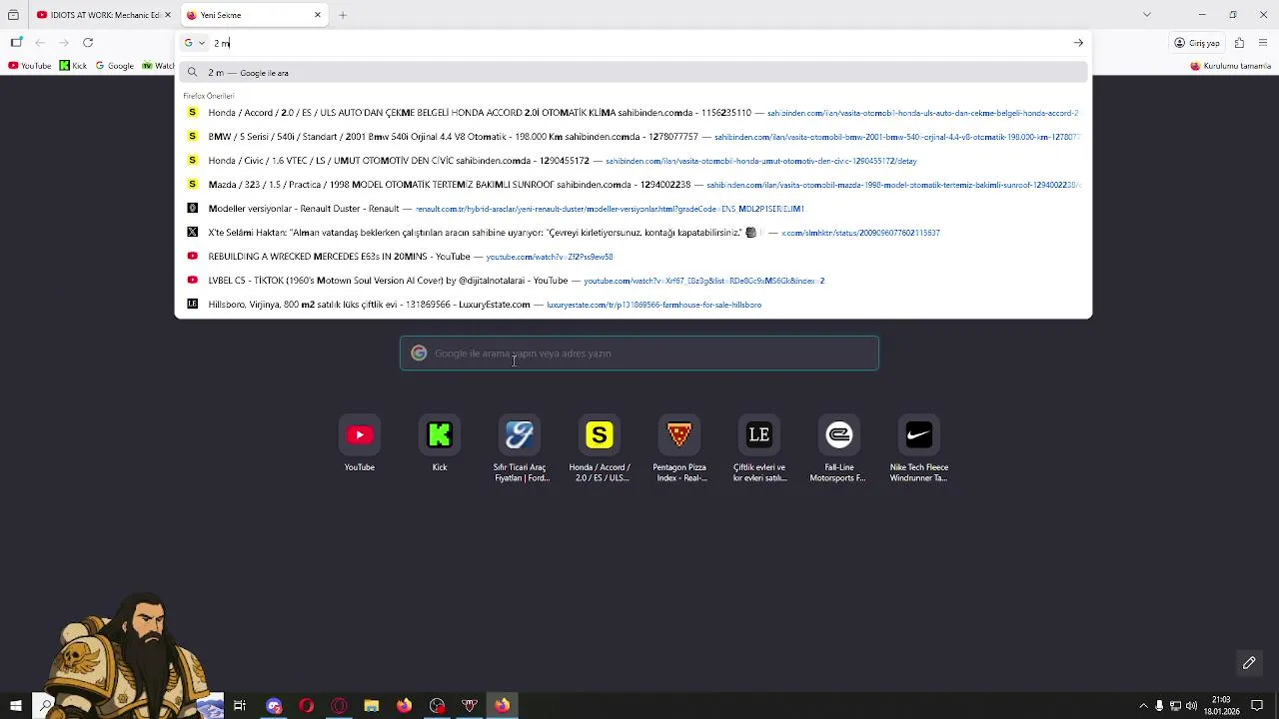Open the Google bookmark in bookmarks bar
The image size is (1279, 719).
point(115,66)
